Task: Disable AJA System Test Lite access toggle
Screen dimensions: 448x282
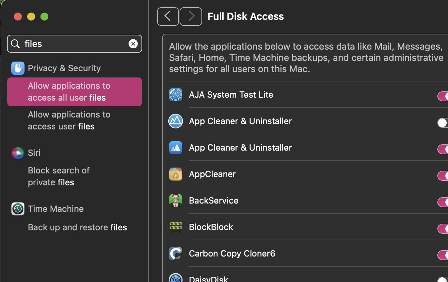Action: pos(443,96)
